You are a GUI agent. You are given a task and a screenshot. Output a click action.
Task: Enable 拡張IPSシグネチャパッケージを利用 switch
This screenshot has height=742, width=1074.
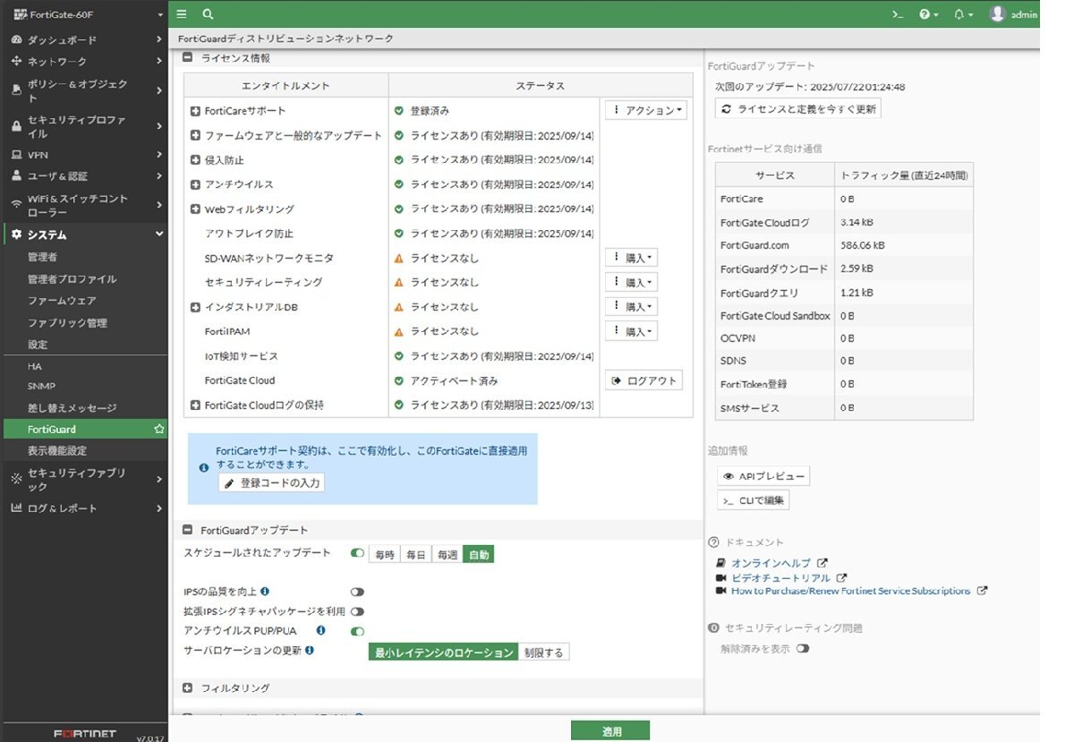point(357,611)
